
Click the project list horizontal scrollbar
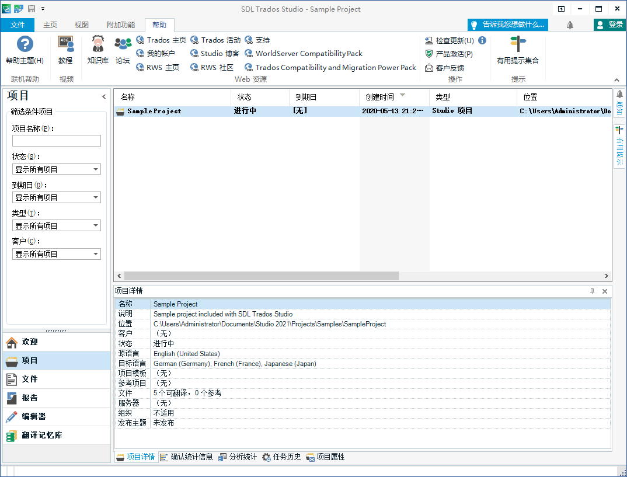pos(262,276)
